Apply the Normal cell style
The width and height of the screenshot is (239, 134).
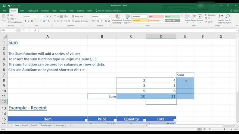tap(140, 16)
